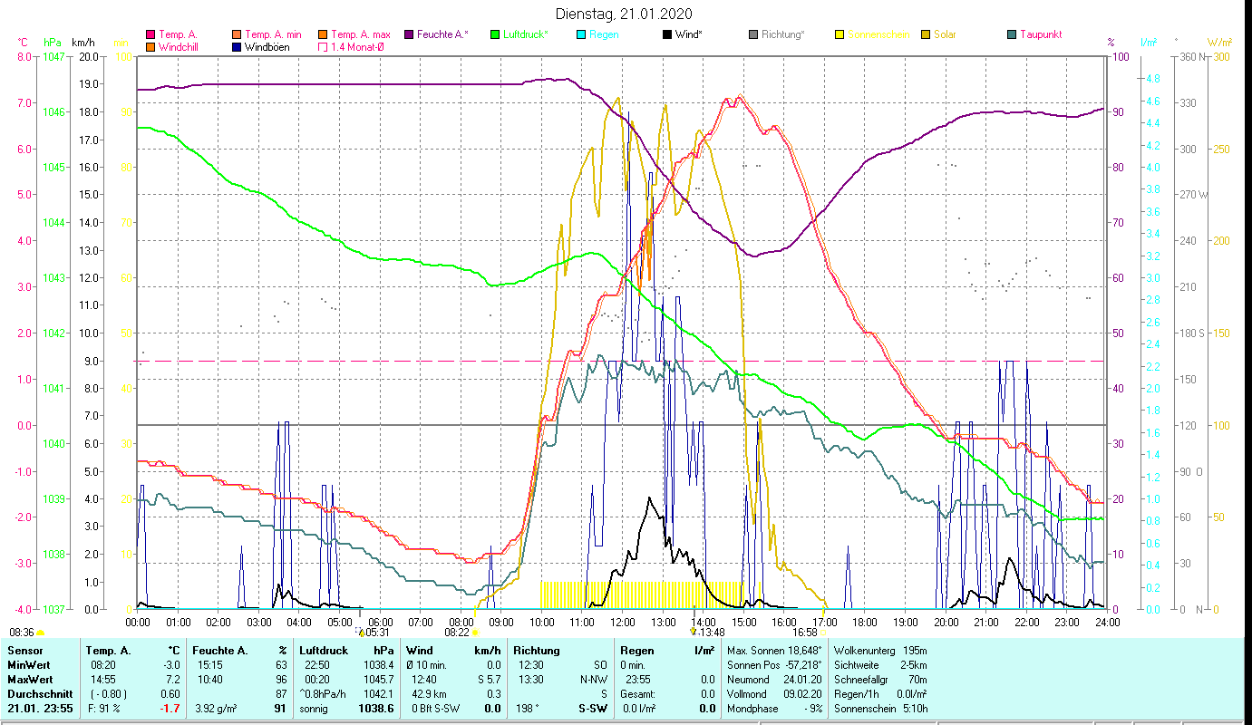Screen dimensions: 1252x725
Task: Click the current pressure value 1038.6
Action: pos(376,709)
